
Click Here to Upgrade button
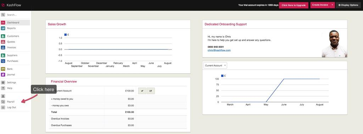point(294,5)
